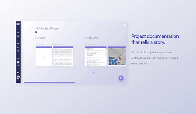Select the topmost list icon below the logo

pos(18,33)
